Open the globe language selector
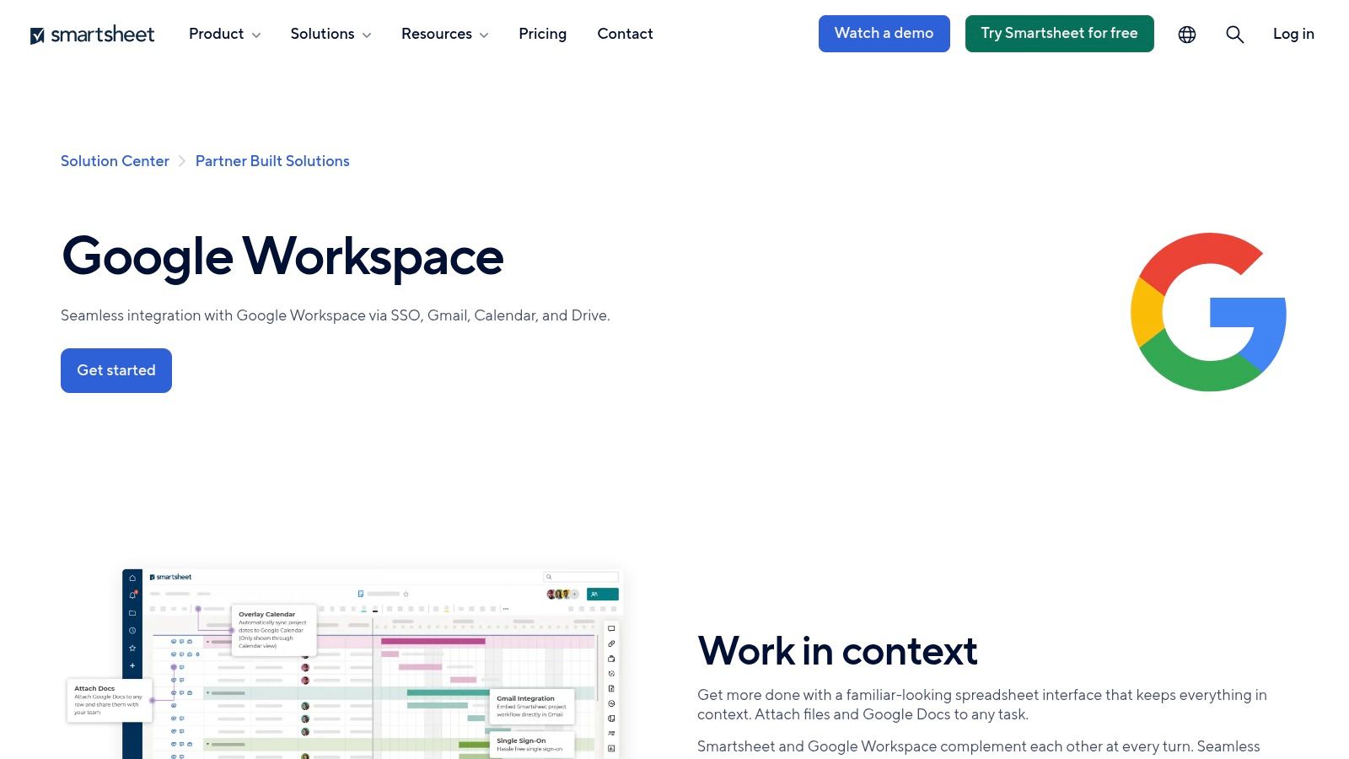This screenshot has height=759, width=1349. click(x=1186, y=34)
